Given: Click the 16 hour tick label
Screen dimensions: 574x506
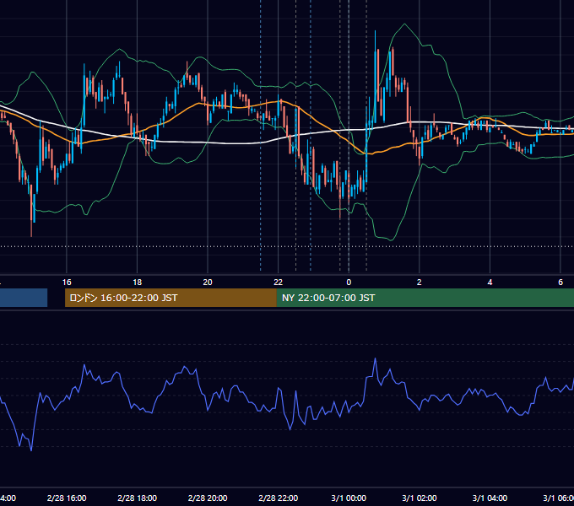Looking at the screenshot, I should click(67, 283).
